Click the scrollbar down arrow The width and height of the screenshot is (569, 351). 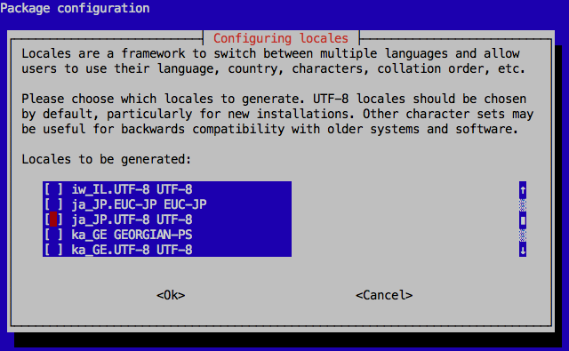pyautogui.click(x=523, y=250)
